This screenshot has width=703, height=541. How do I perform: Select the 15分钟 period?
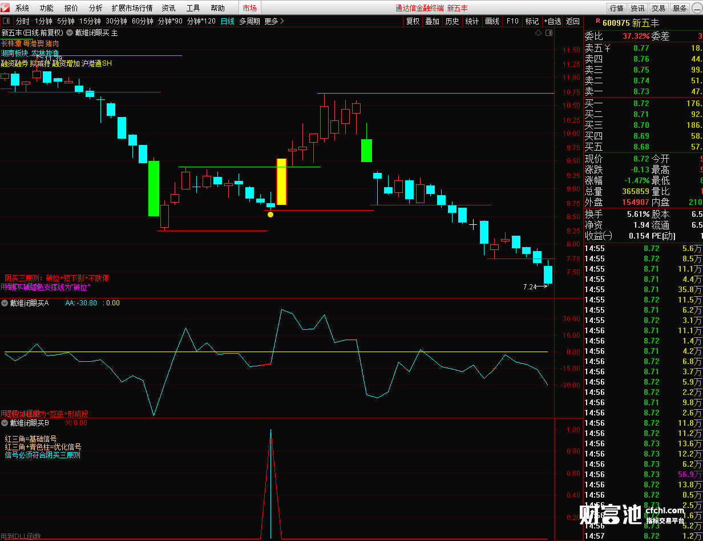(x=90, y=21)
